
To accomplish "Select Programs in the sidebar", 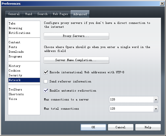I will (x=24, y=56).
